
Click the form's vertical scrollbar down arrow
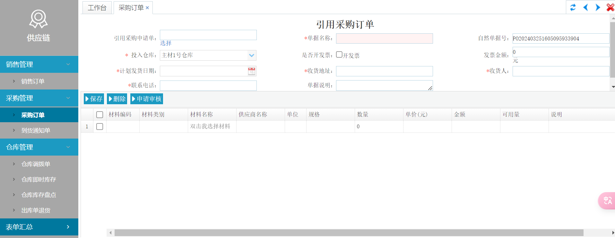pyautogui.click(x=613, y=87)
